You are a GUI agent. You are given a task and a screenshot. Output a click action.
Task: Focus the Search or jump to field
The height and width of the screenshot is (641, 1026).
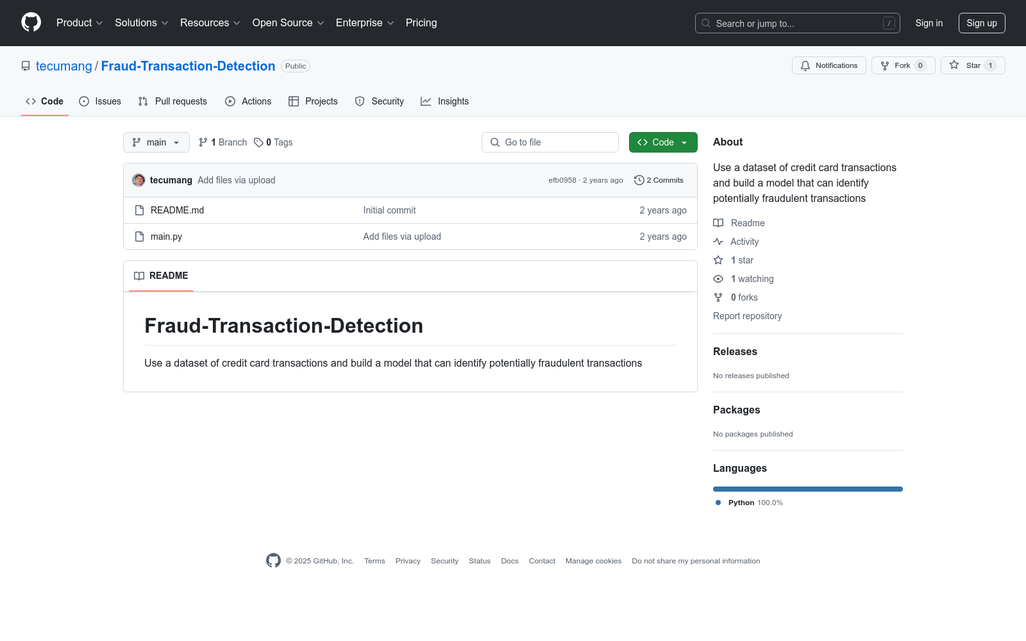798,23
